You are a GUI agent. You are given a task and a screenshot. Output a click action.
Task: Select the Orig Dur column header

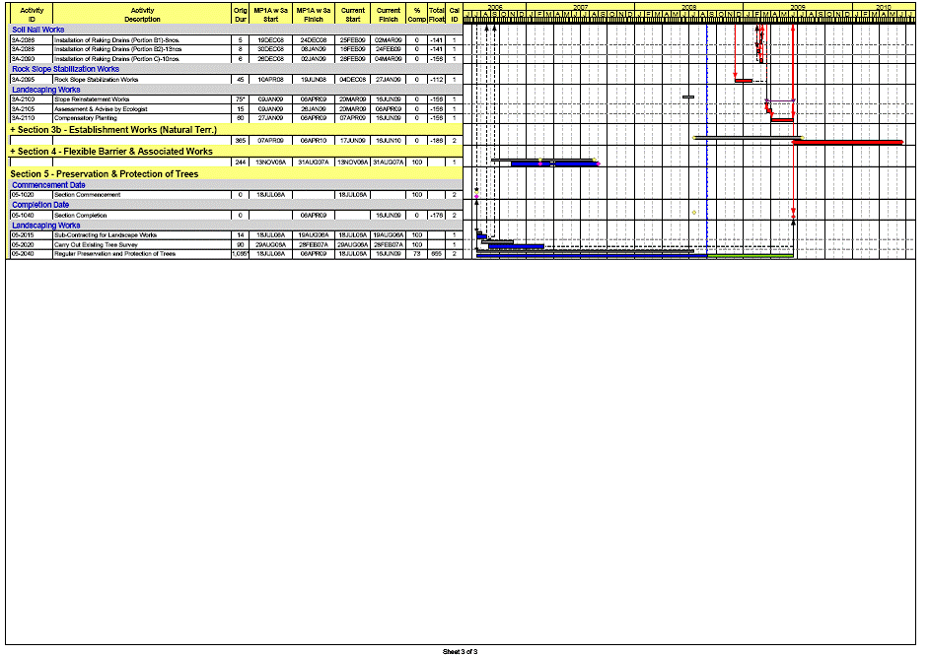coord(240,14)
